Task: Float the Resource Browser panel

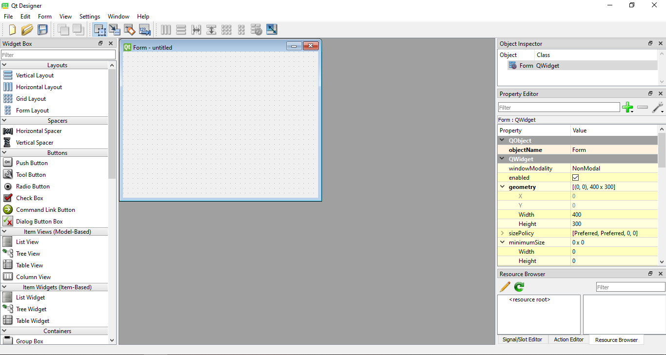Action: (650, 274)
